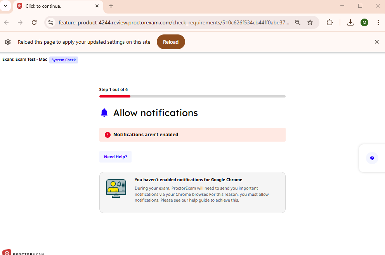Screen dimensions: 385x255
Task: Focus the address bar URL field
Action: pos(174,22)
